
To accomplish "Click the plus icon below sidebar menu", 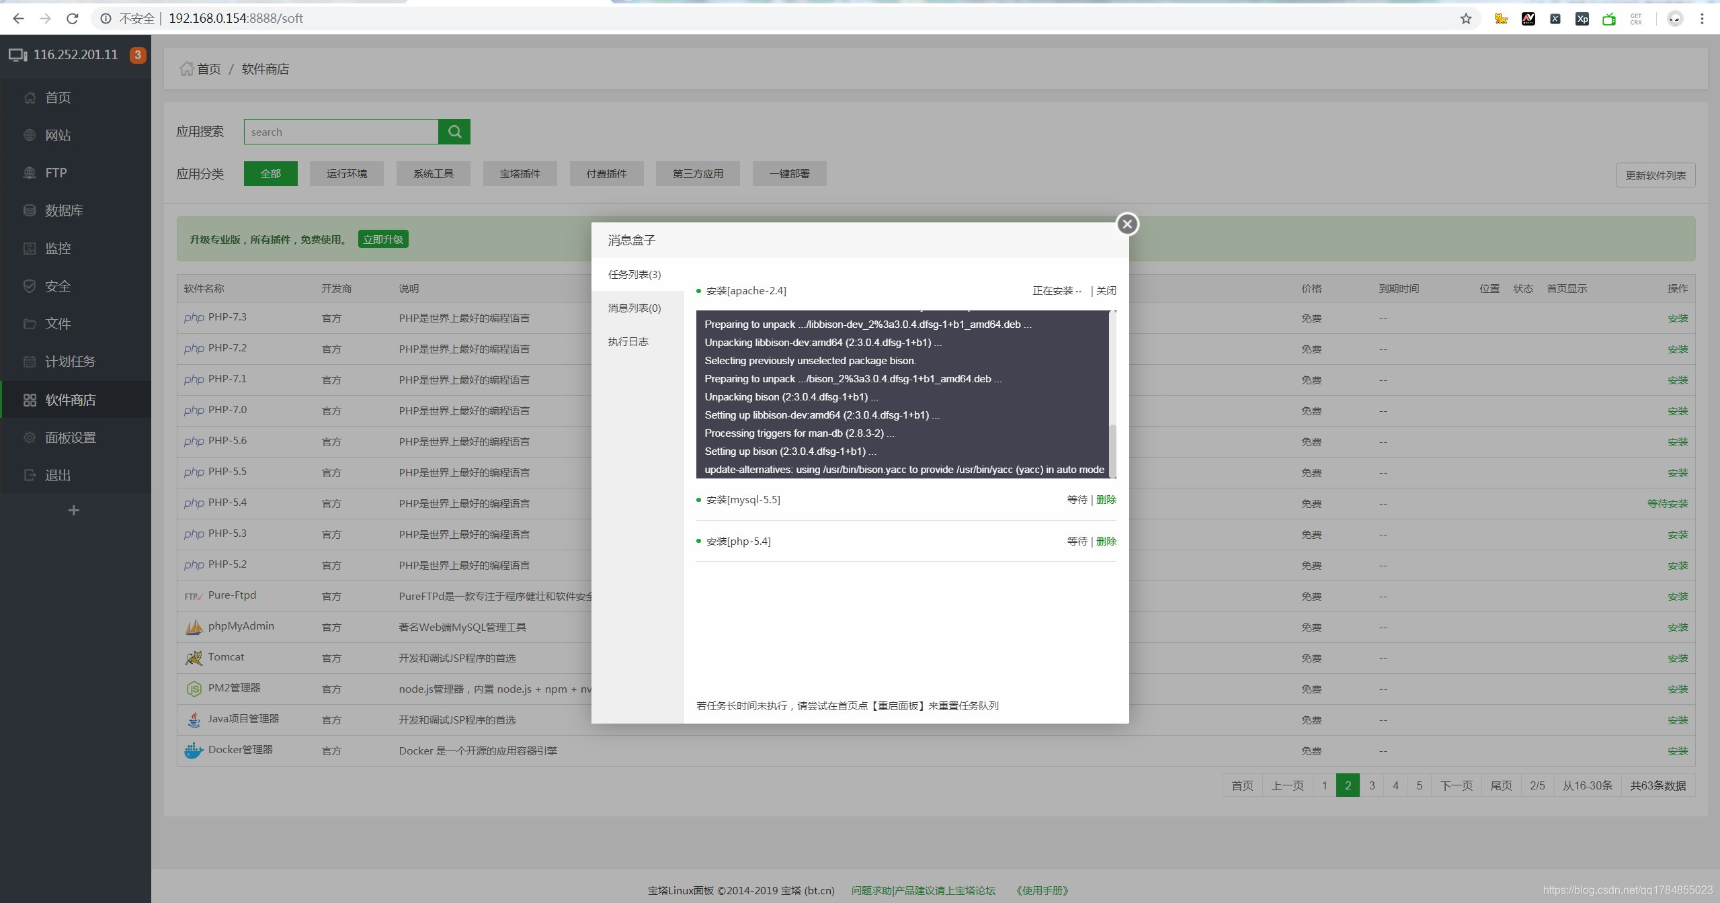I will pyautogui.click(x=74, y=511).
